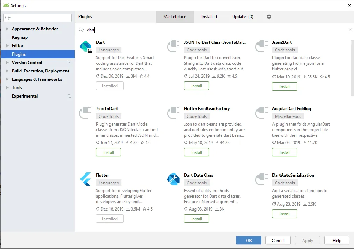
Task: Click the settings search field
Action: coord(40,18)
